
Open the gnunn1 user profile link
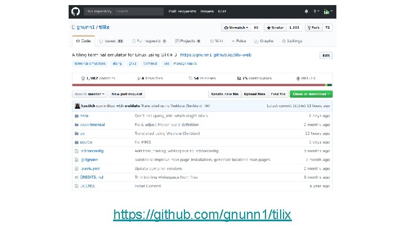coord(85,27)
